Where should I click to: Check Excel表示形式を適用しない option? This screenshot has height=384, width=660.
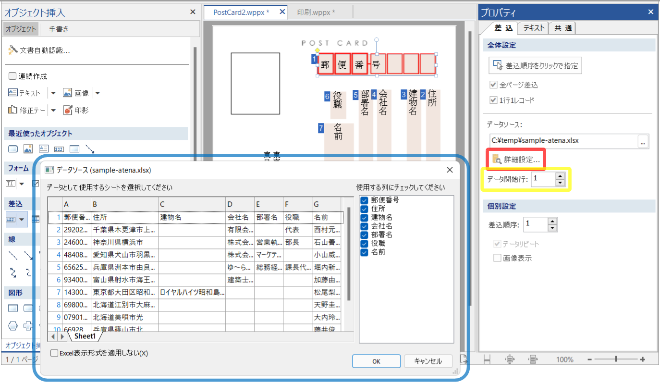coord(55,353)
